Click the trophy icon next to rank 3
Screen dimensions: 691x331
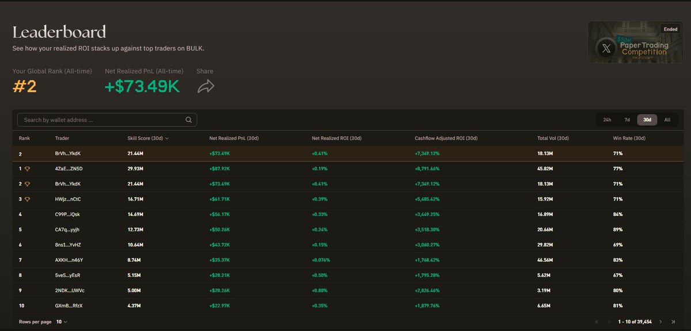click(27, 199)
